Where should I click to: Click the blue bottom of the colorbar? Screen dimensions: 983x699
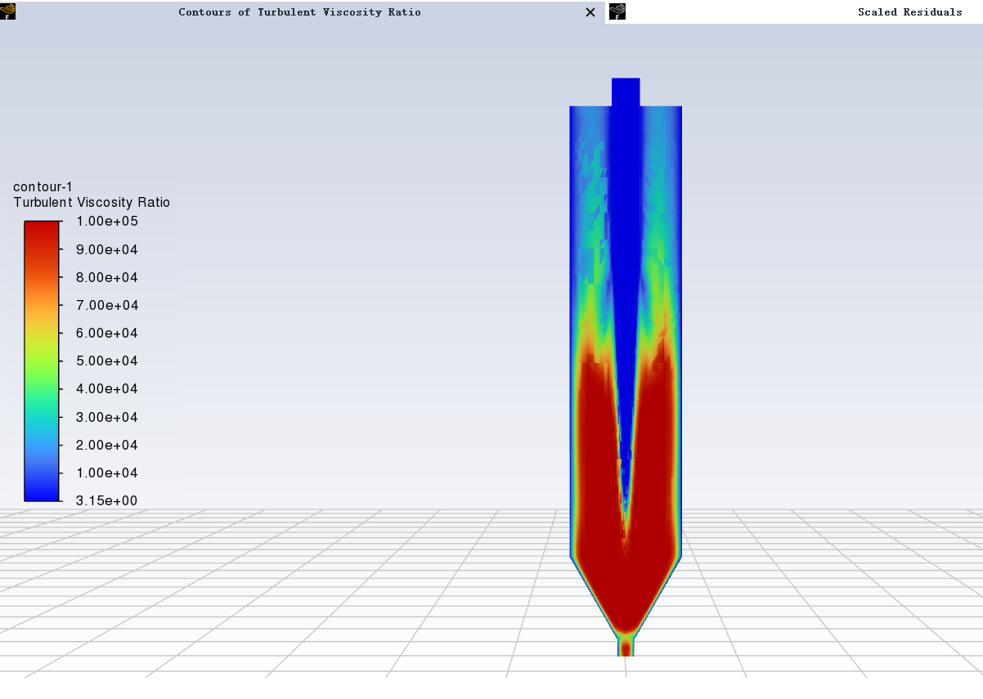point(42,489)
